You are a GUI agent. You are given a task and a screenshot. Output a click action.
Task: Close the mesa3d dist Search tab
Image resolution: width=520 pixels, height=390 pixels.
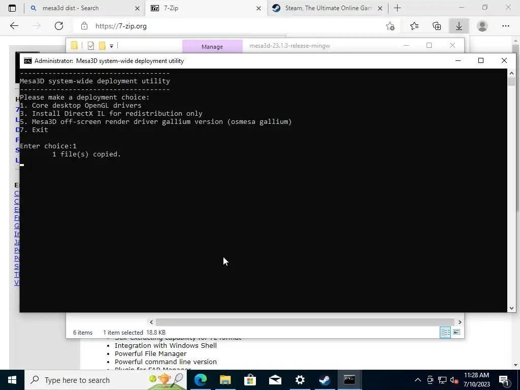[x=137, y=8]
